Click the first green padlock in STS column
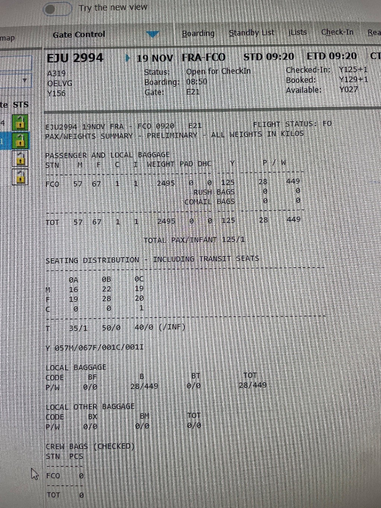 click(x=20, y=122)
